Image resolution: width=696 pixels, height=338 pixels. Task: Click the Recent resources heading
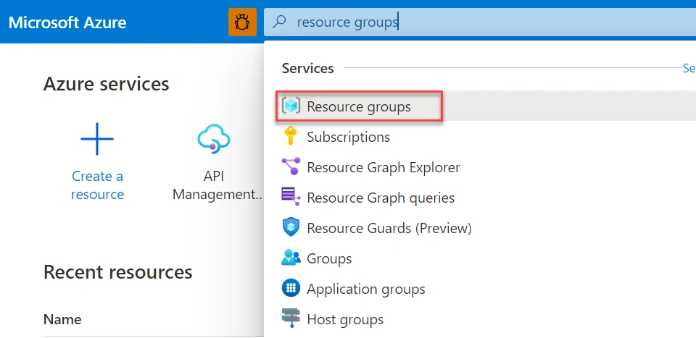(x=117, y=271)
